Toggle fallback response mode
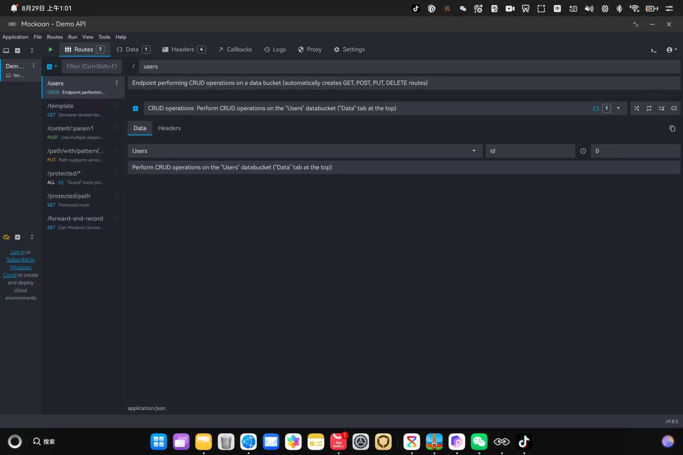Viewport: 683px width, 455px height. (x=674, y=108)
